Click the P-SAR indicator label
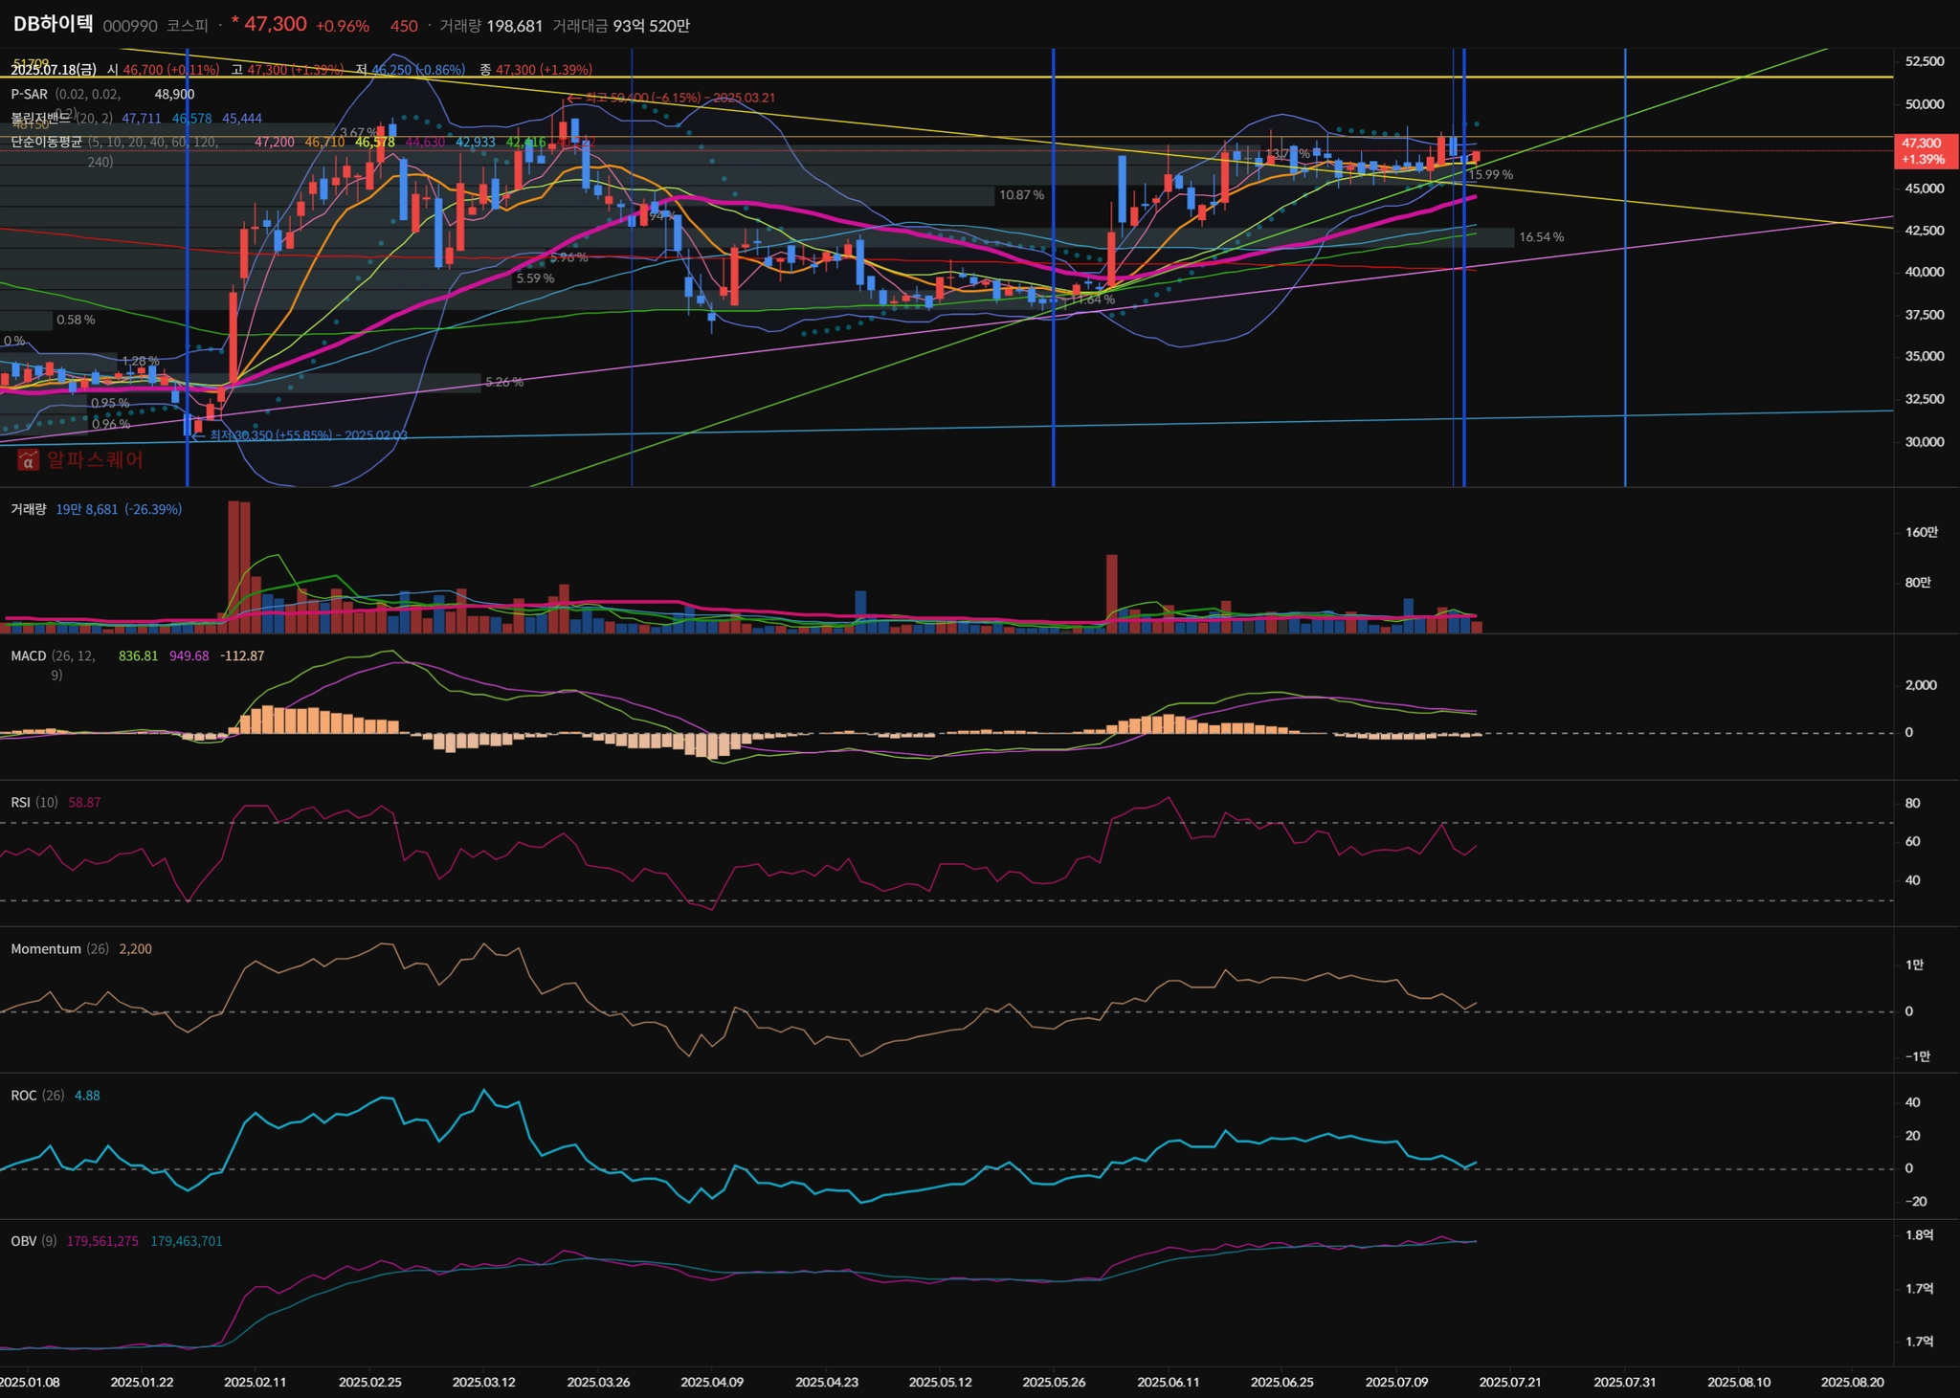This screenshot has height=1398, width=1960. 29,94
